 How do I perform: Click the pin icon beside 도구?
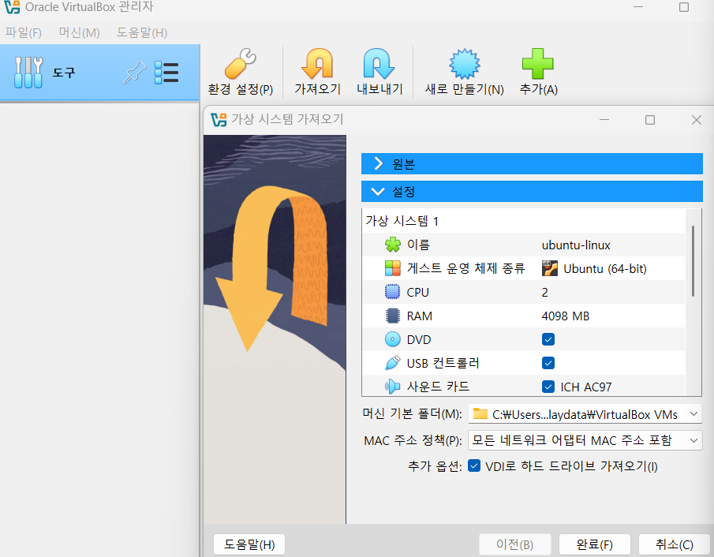click(x=135, y=73)
